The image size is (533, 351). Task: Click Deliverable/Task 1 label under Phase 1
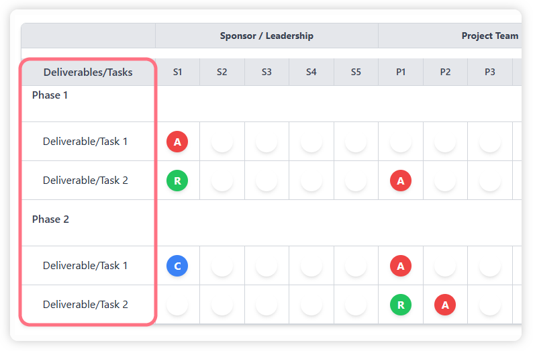click(x=85, y=142)
